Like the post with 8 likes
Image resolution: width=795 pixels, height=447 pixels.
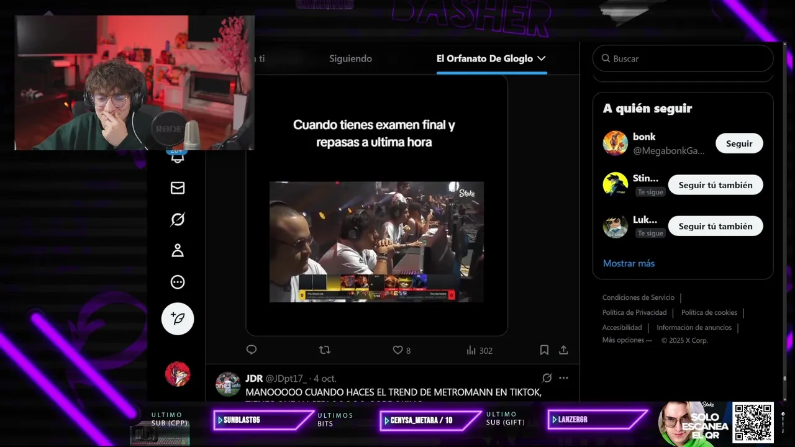click(x=401, y=350)
